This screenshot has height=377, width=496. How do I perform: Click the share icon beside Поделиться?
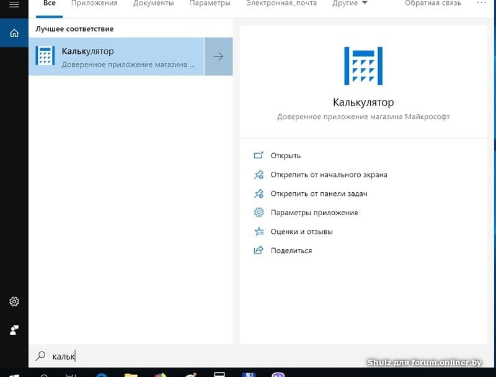click(259, 250)
